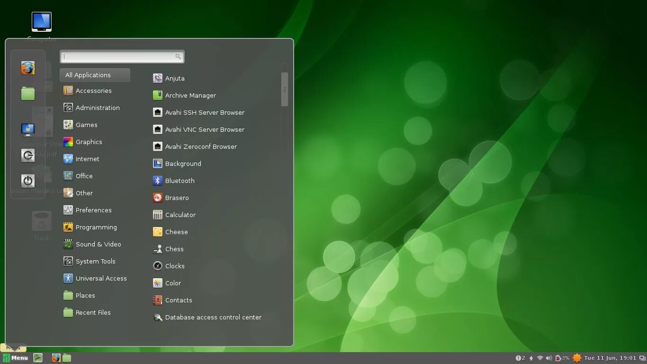This screenshot has height=364, width=647.
Task: Select the Universal Access category
Action: point(95,278)
